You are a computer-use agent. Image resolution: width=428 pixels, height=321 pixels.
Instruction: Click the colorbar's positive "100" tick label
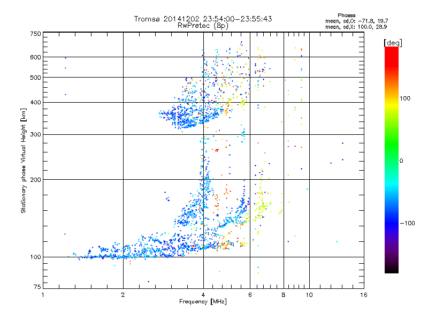405,98
